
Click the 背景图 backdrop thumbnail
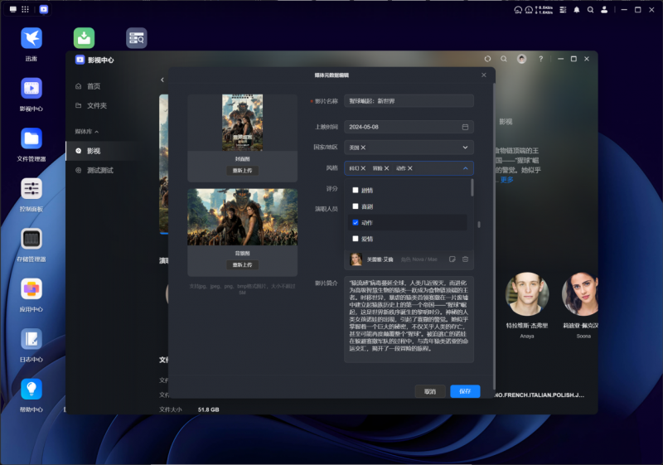(x=242, y=217)
